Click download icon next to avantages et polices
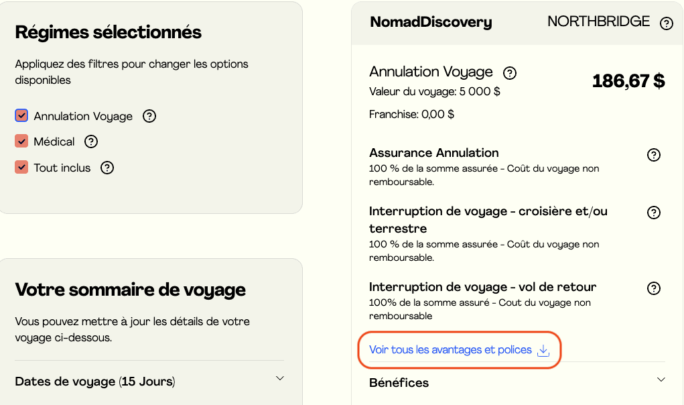This screenshot has width=684, height=405. coord(543,350)
